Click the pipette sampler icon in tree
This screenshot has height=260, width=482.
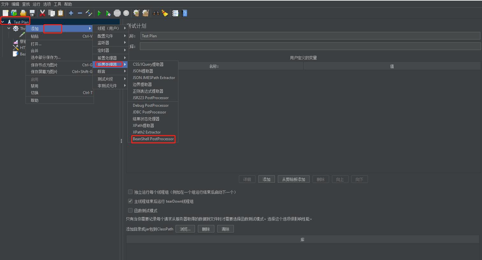click(22, 35)
